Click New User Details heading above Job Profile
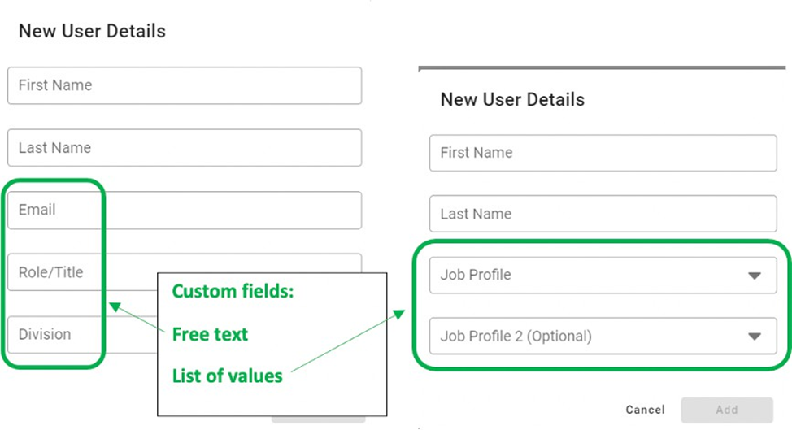Image resolution: width=792 pixels, height=430 pixels. (x=512, y=100)
